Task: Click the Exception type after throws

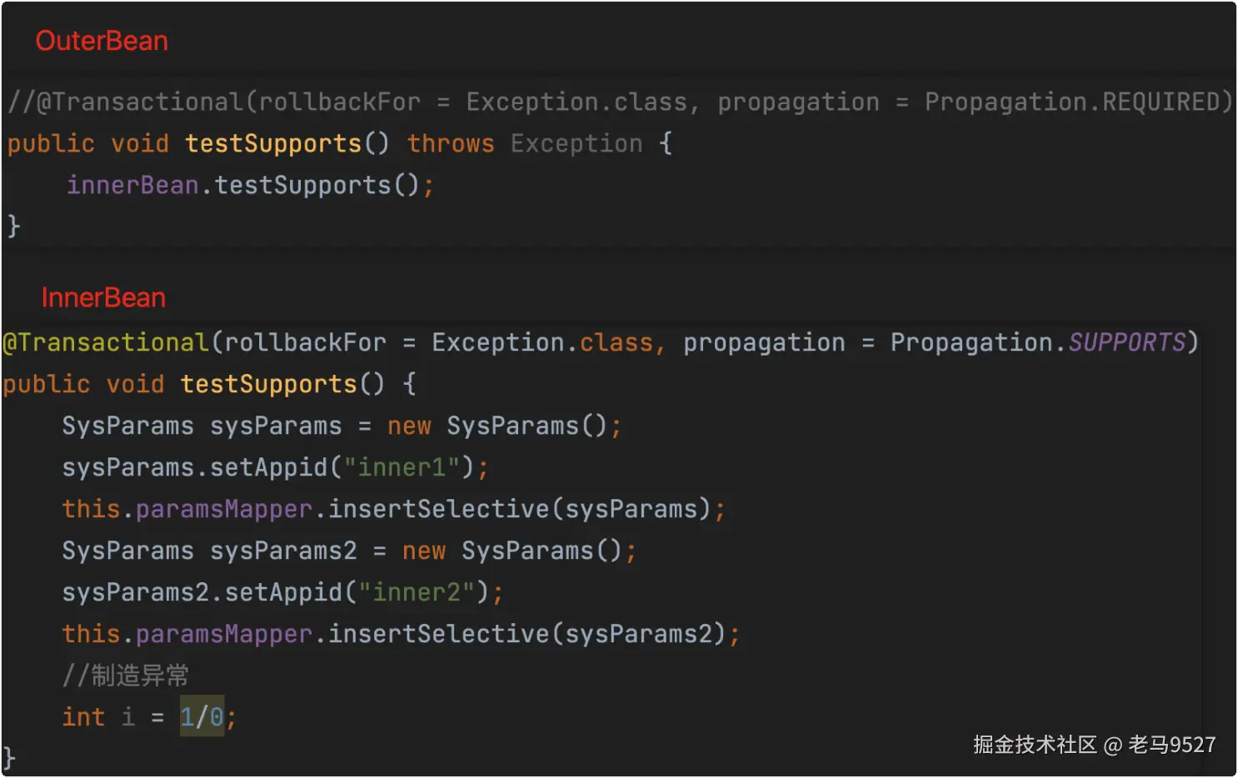Action: 577,143
